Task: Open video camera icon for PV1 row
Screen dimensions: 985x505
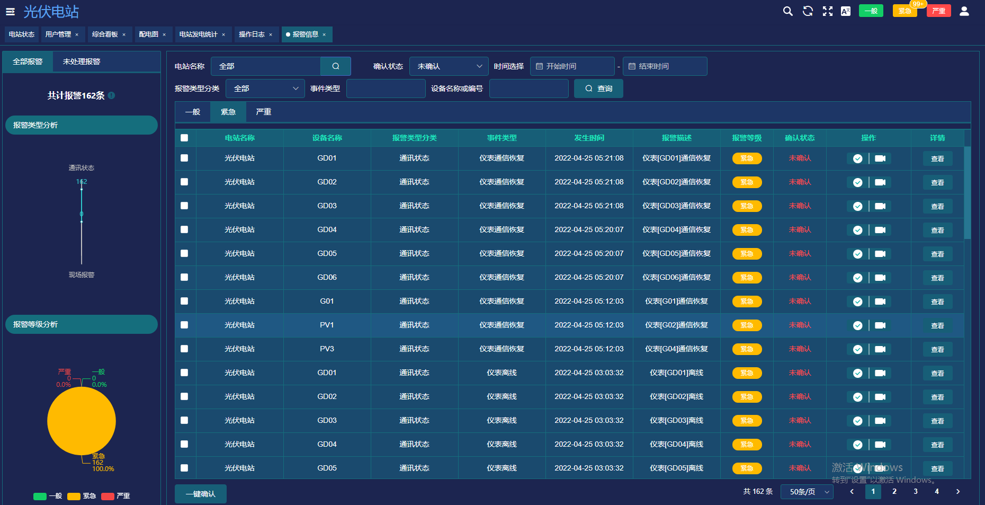Action: [880, 325]
